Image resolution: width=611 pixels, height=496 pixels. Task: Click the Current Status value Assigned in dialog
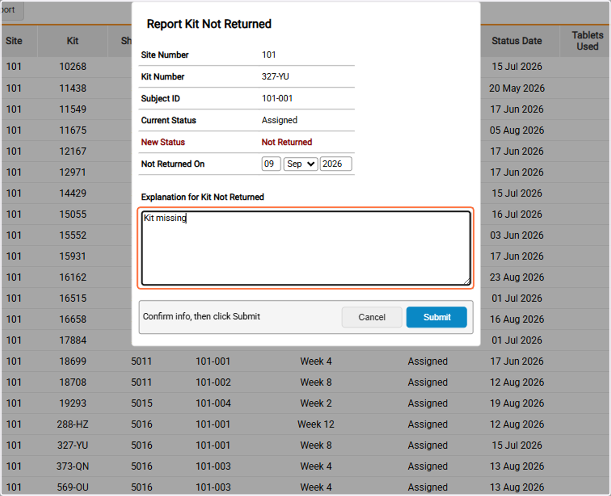click(280, 120)
